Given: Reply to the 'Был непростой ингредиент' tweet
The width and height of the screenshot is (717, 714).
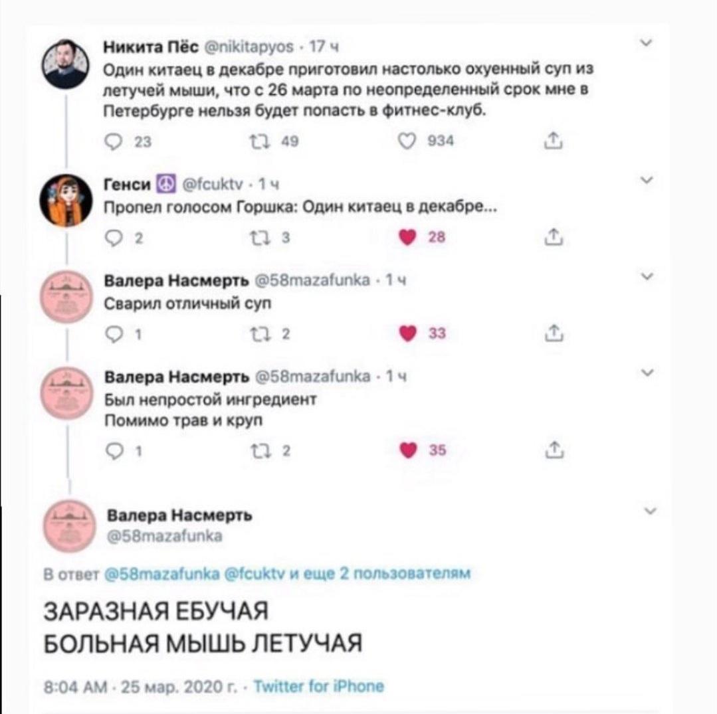Looking at the screenshot, I should pos(114,451).
